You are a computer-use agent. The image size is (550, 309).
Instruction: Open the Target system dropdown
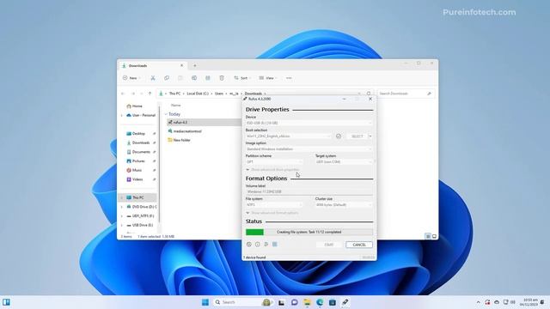point(344,162)
